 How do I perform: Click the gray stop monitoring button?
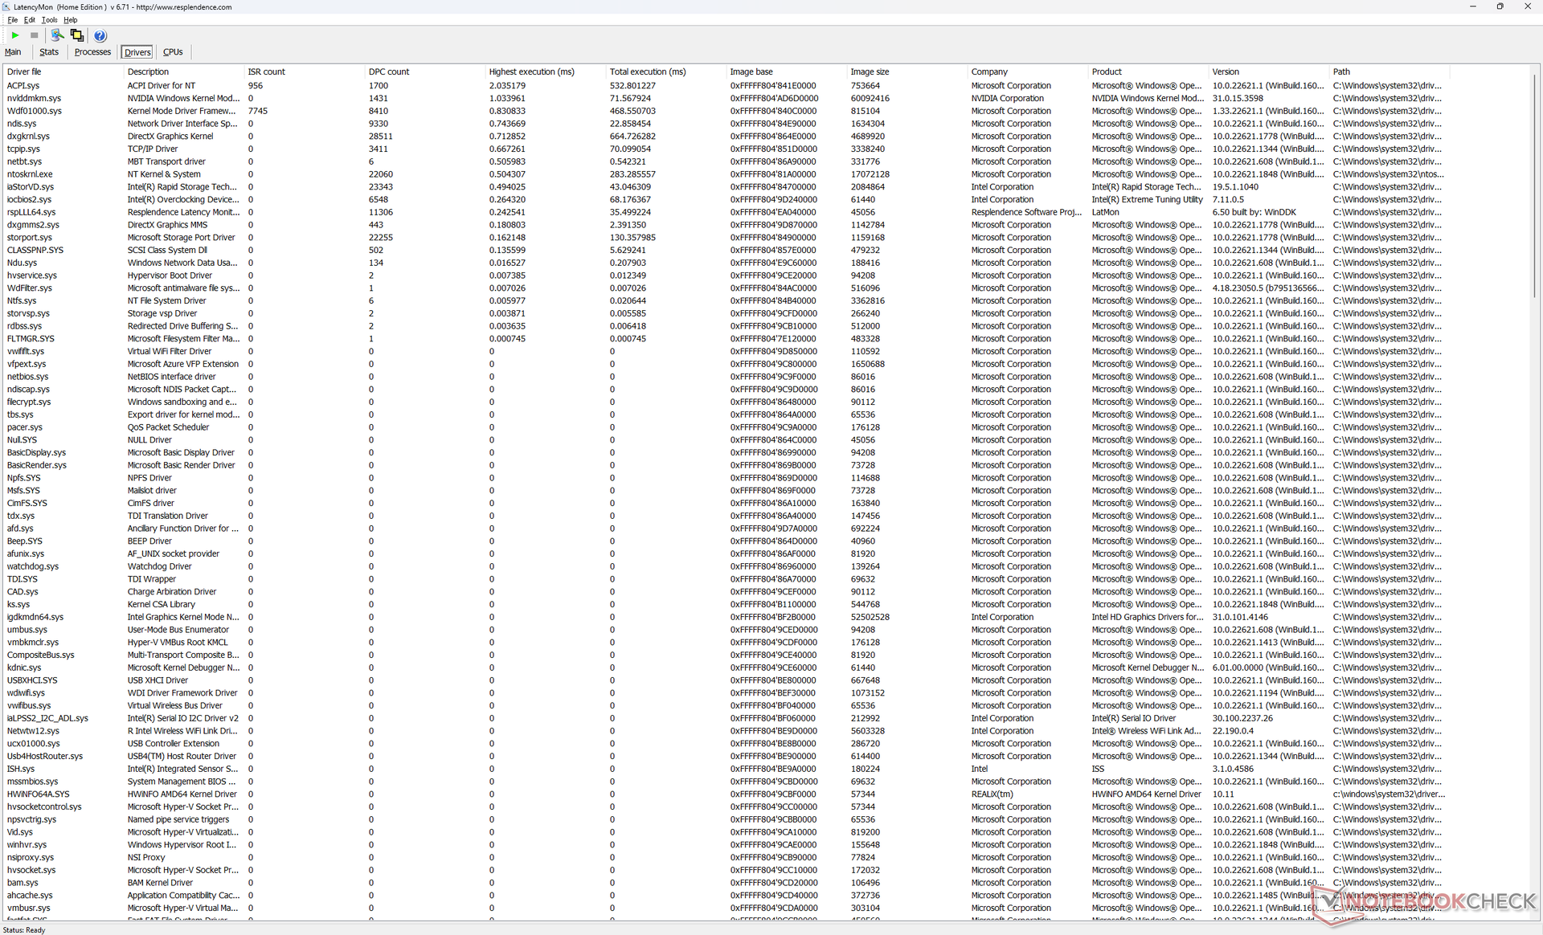34,35
